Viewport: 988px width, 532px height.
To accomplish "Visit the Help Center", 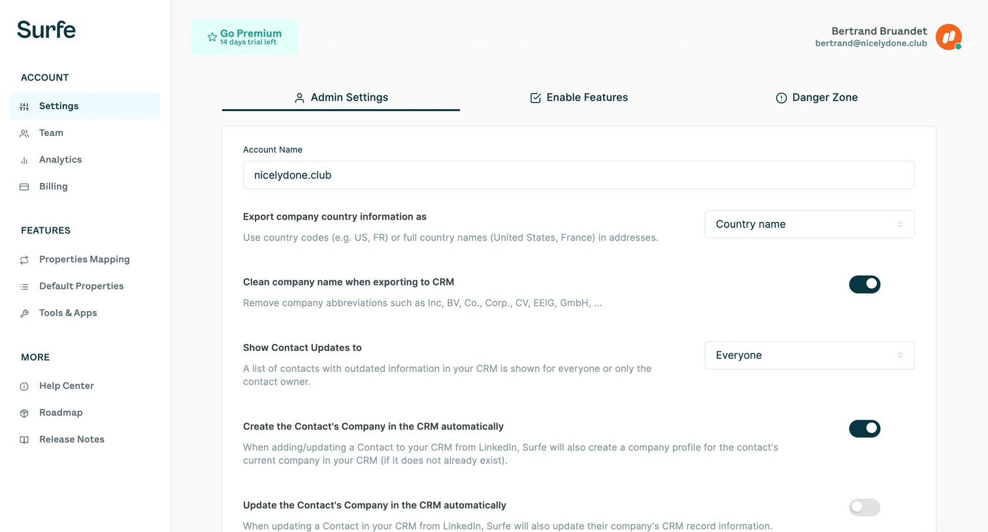I will (85, 386).
